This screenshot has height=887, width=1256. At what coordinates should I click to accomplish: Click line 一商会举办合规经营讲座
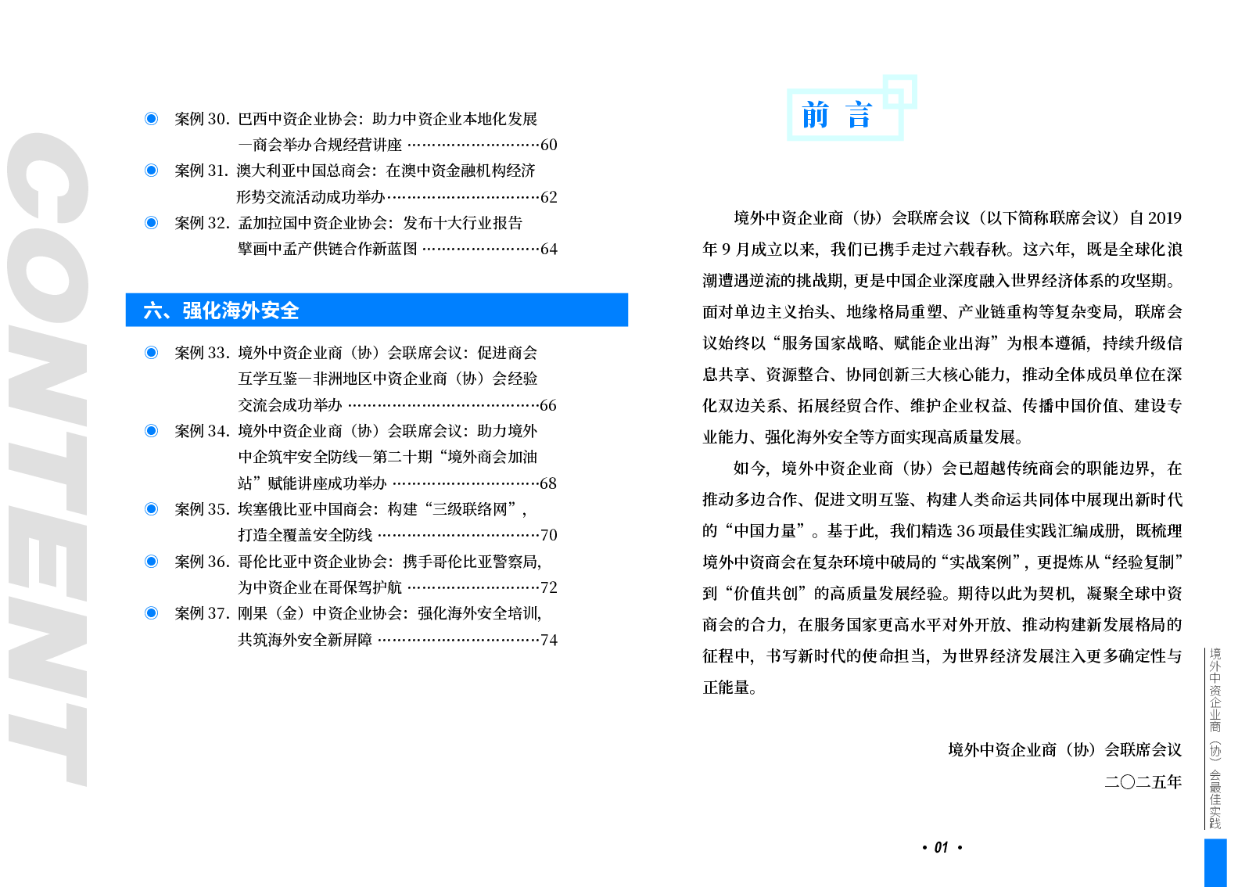(x=320, y=145)
